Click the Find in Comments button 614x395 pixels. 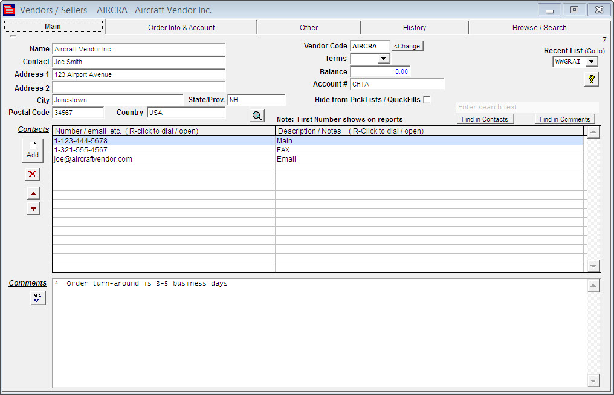[564, 119]
